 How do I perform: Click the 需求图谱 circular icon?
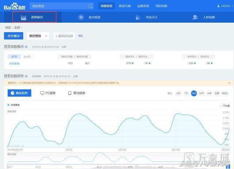pos(81,17)
